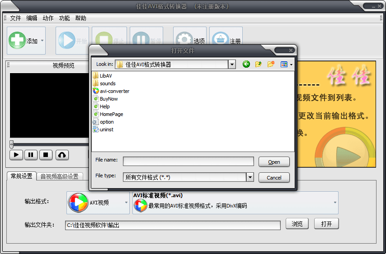386x254 pixels.
Task: Click the Cancel button in dialog
Action: (274, 178)
